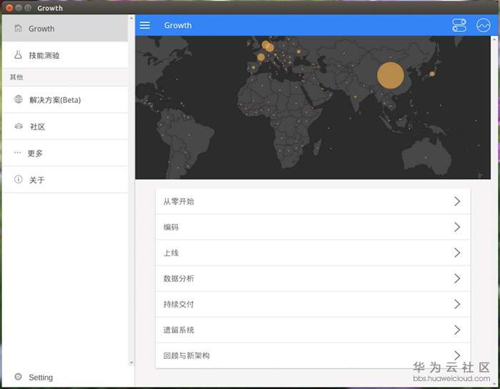500x389 pixels.
Task: Open the 编码 list item
Action: point(313,227)
